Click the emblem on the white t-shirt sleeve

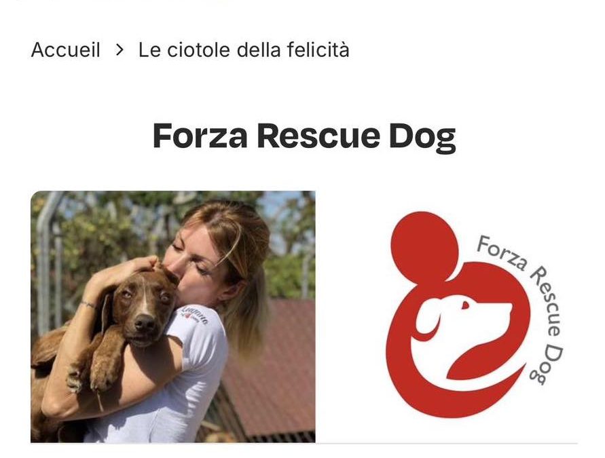click(196, 314)
